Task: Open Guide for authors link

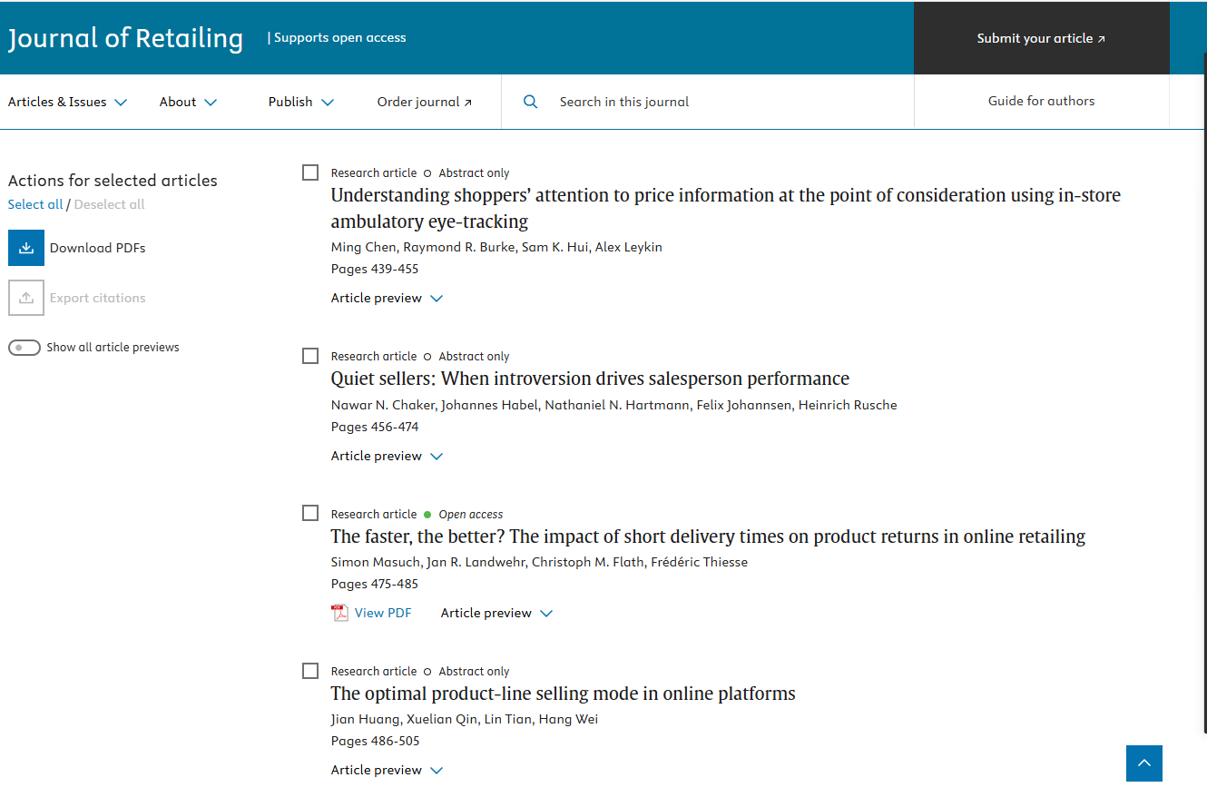Action: [1041, 101]
